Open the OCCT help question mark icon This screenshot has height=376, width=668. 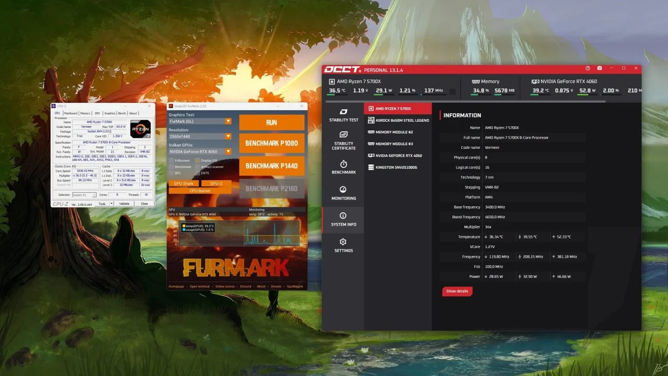[x=588, y=68]
